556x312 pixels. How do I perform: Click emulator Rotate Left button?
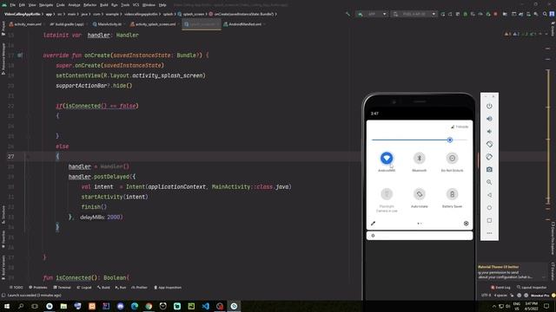(x=489, y=145)
